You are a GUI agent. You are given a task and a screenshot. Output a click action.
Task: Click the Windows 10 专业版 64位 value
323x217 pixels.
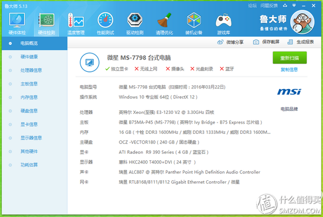coord(158,97)
